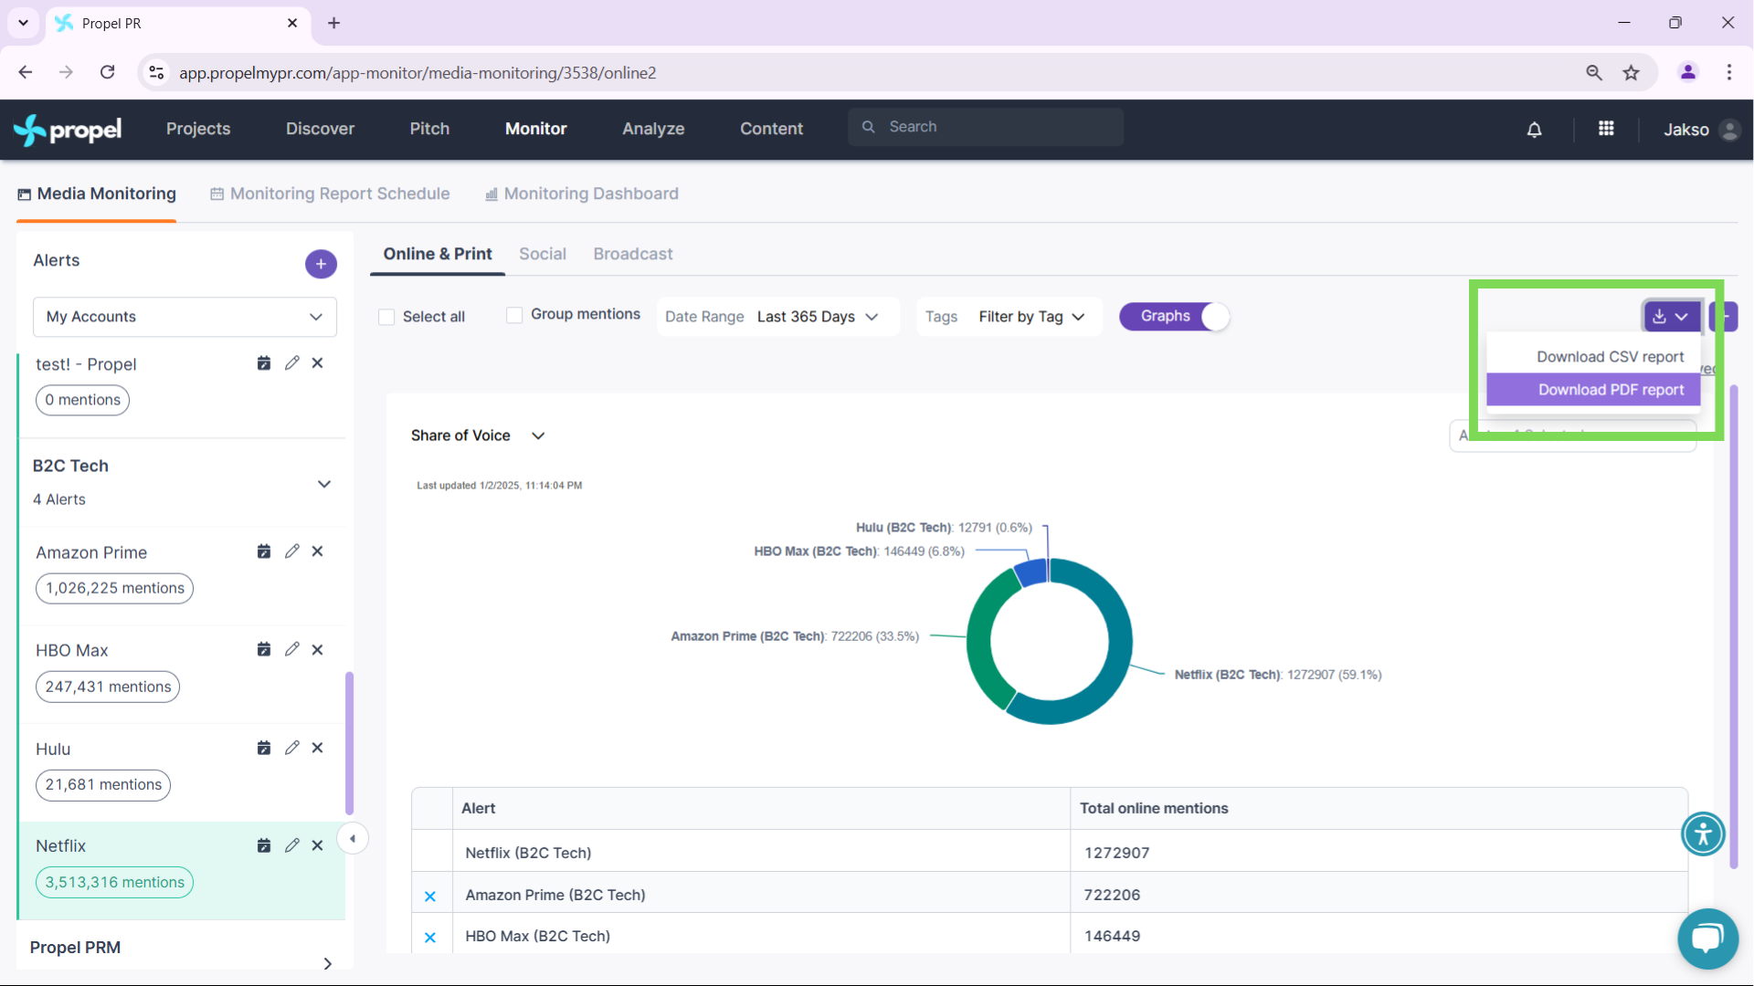Collapse the alerts sidebar panel
Screen dimensions: 1754x986
tap(353, 838)
